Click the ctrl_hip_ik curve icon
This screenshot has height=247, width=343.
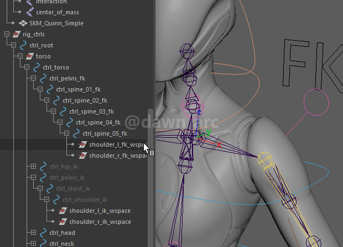coord(43,167)
